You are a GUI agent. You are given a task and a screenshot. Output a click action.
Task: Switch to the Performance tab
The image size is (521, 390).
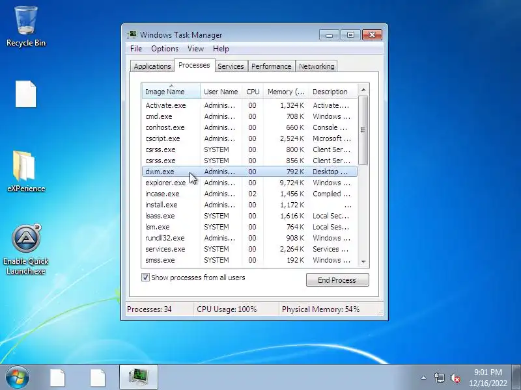[271, 66]
